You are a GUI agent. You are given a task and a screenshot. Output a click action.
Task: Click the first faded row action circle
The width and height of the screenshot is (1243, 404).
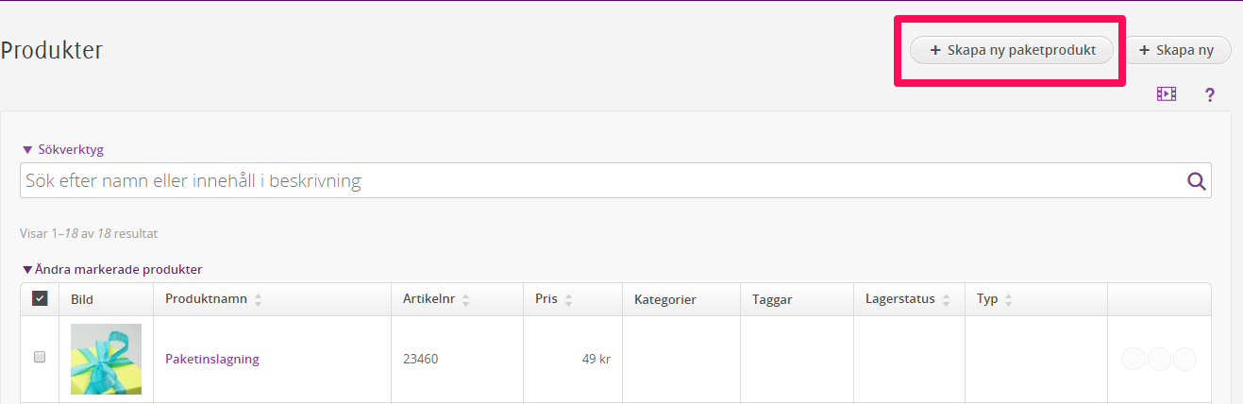(x=1134, y=359)
